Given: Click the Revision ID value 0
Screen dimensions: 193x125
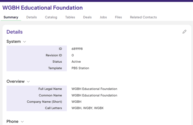Looking at the screenshot, I should [x=73, y=55].
